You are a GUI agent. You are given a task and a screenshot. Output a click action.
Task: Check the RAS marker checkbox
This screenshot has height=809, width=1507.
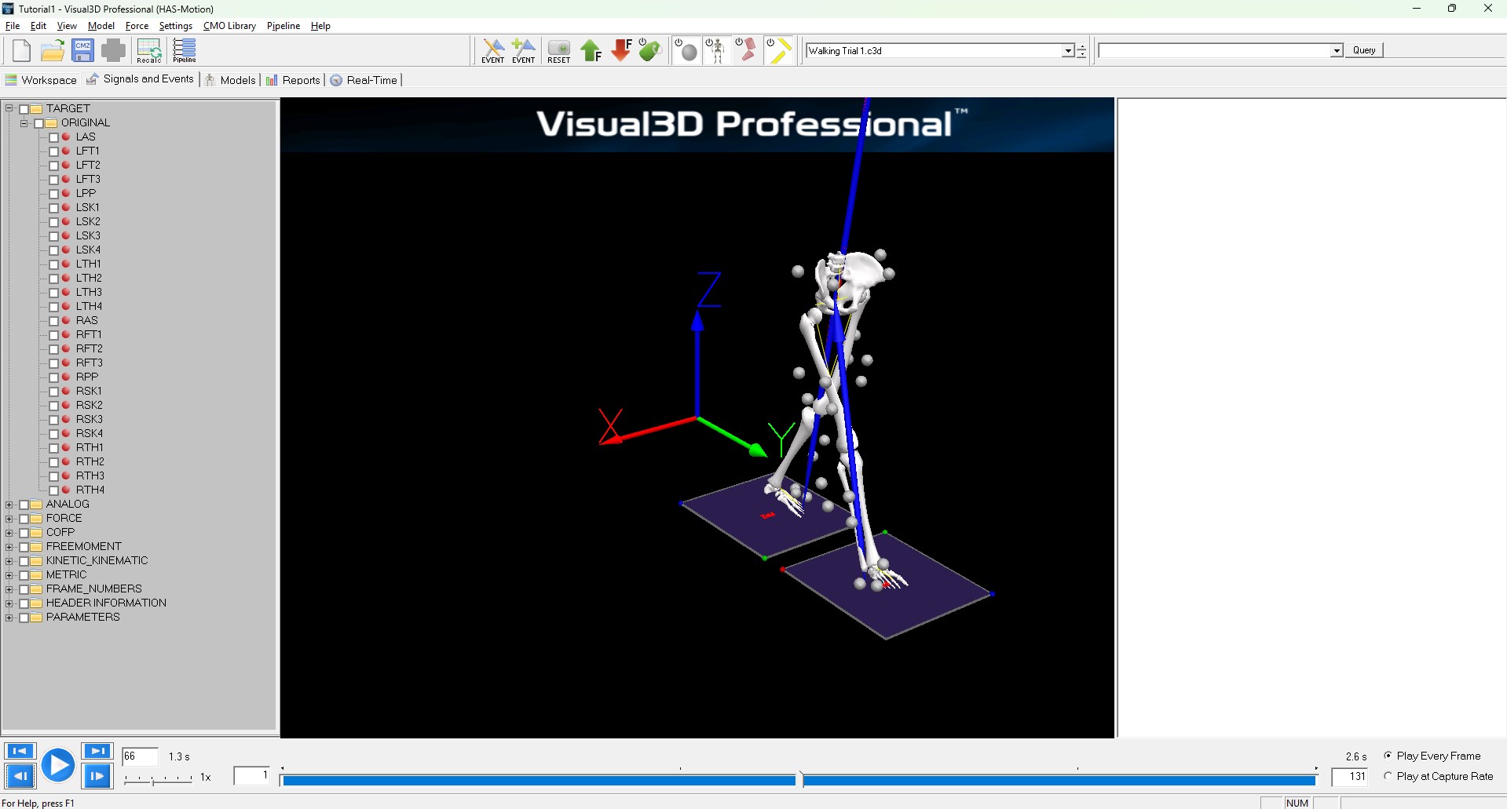(54, 321)
